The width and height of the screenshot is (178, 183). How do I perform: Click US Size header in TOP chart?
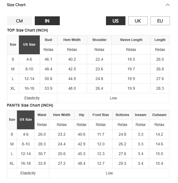(x=29, y=45)
